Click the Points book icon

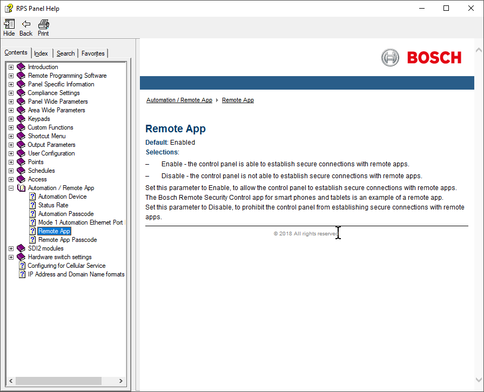(x=21, y=162)
